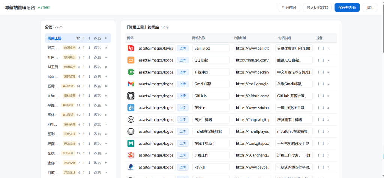
Task: Click the 已保存 status indicator
Action: click(44, 7)
